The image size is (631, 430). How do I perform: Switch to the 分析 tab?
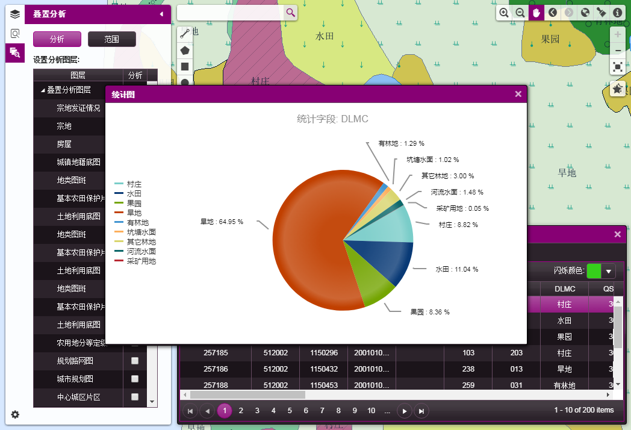coord(57,39)
